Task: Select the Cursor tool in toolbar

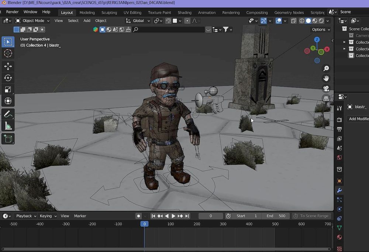Action: click(8, 53)
